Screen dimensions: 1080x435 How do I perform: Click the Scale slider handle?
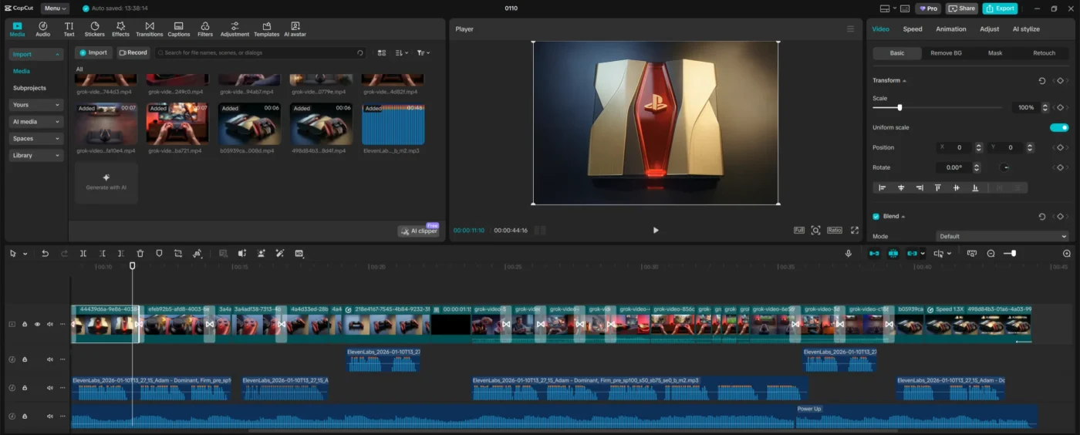(899, 108)
